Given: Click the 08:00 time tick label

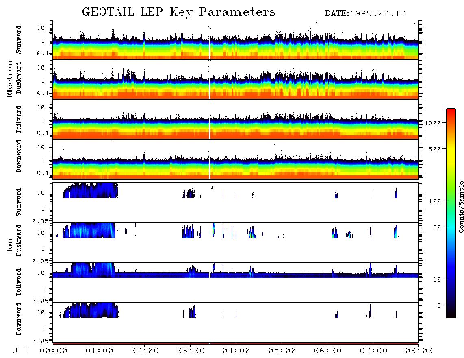Looking at the screenshot, I should 419,351.
